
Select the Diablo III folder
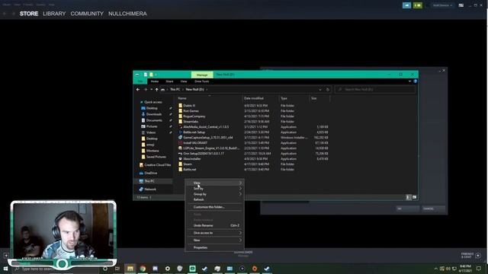pos(189,106)
